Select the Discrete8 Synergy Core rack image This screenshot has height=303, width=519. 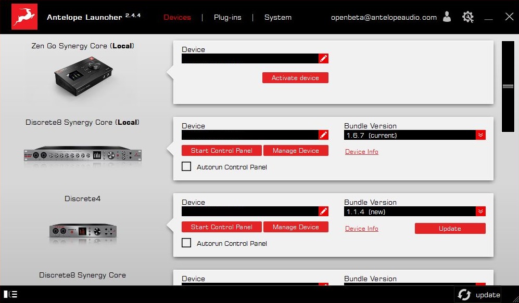pos(82,154)
